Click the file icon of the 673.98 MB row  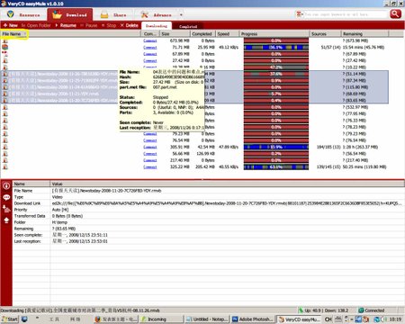[x=4, y=40]
